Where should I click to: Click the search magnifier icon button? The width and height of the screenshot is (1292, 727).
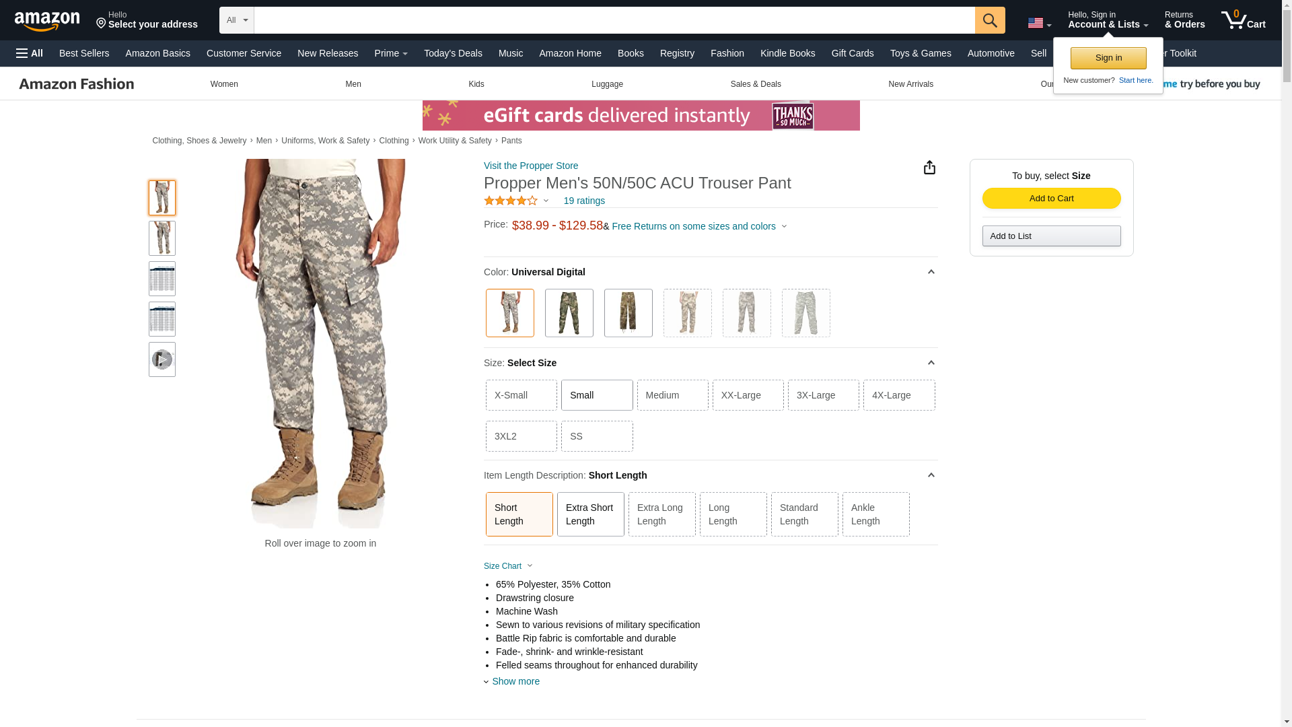coord(989,20)
